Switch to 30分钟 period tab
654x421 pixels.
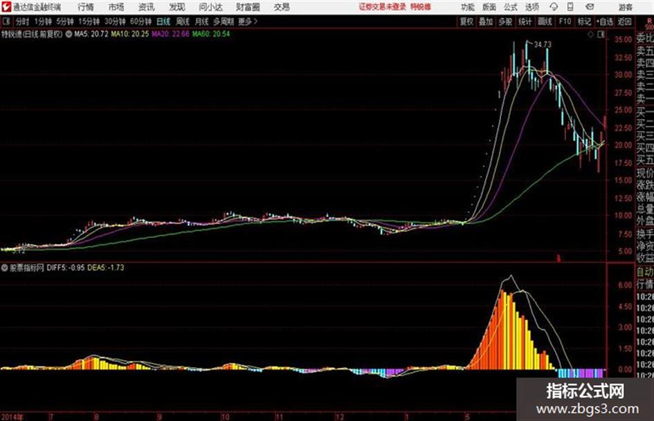115,21
